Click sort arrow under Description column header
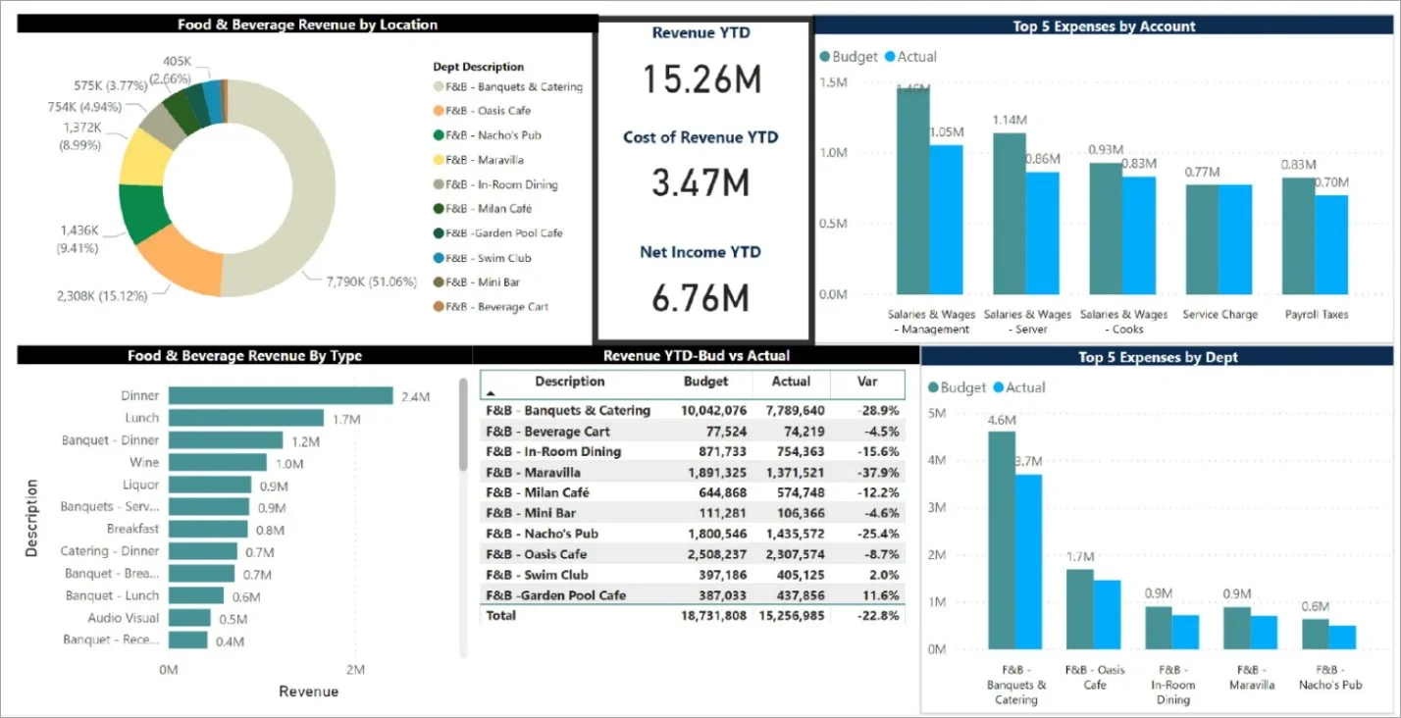 491,392
